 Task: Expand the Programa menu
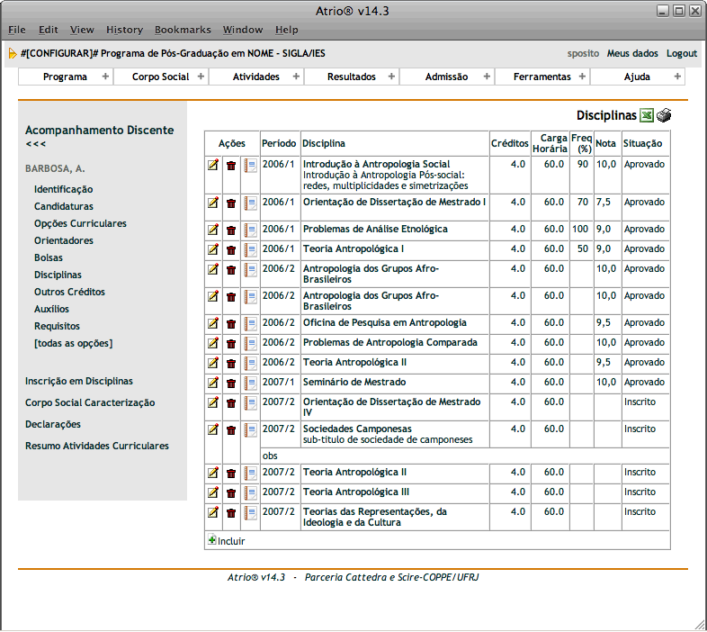tap(105, 77)
